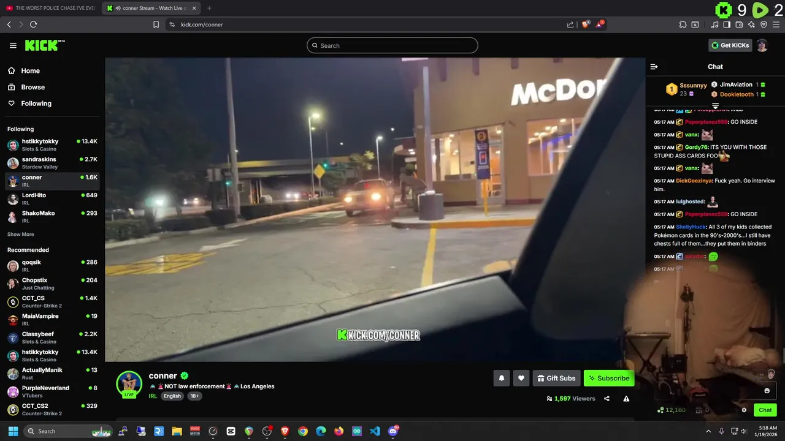Open Visual Studio Code from taskbar

pos(375,431)
